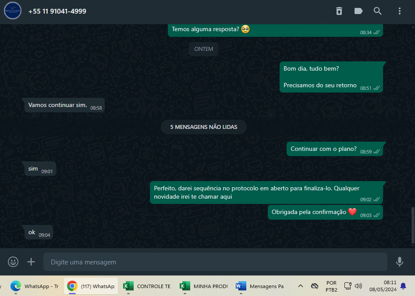Open notifications bell in taskbar
The width and height of the screenshot is (415, 296).
[403, 286]
